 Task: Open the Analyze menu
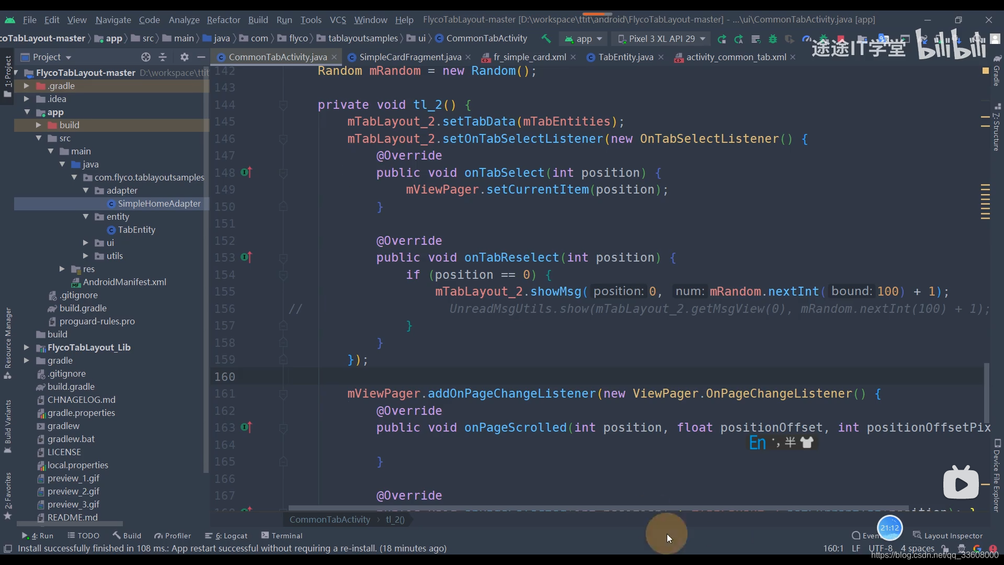point(184,20)
